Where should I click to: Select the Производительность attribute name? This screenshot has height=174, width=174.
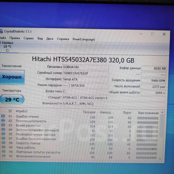pyautogui.click(x=31, y=121)
